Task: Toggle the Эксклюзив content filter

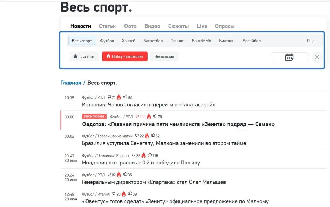Action: click(165, 56)
